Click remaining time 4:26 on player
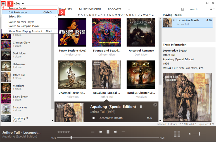 coord(162,138)
